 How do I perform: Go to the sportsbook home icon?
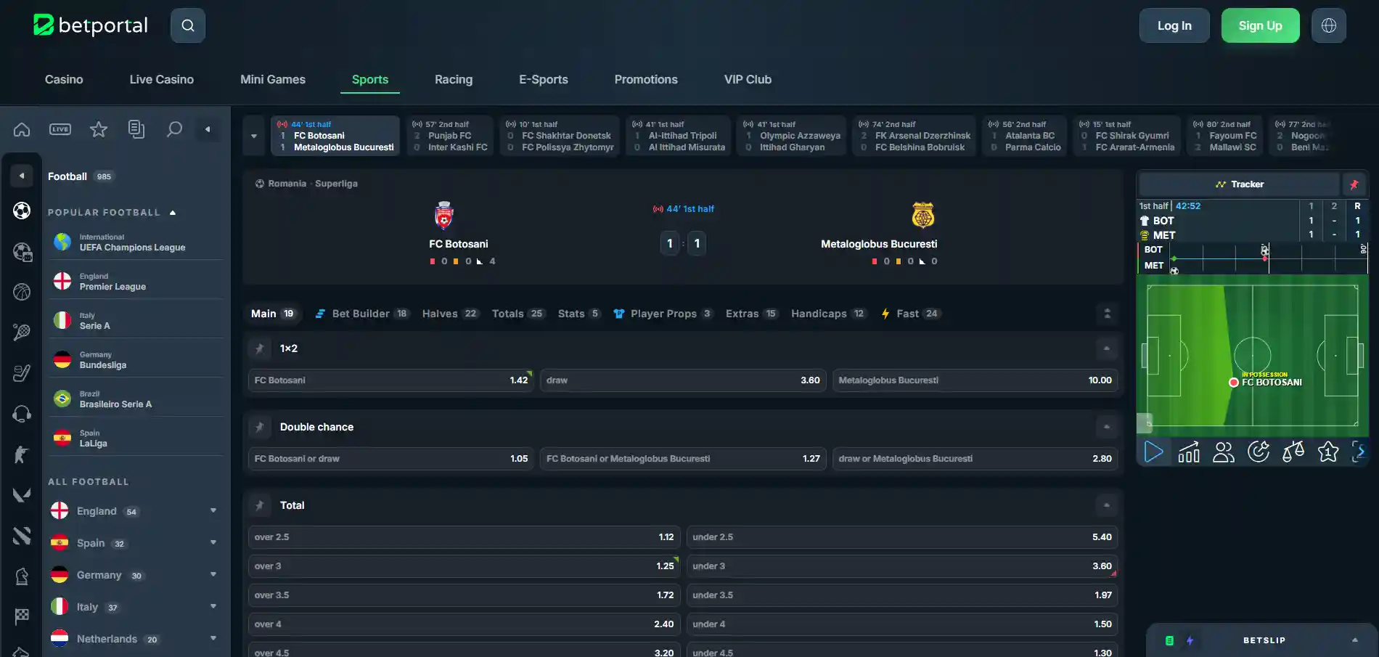[x=22, y=129]
